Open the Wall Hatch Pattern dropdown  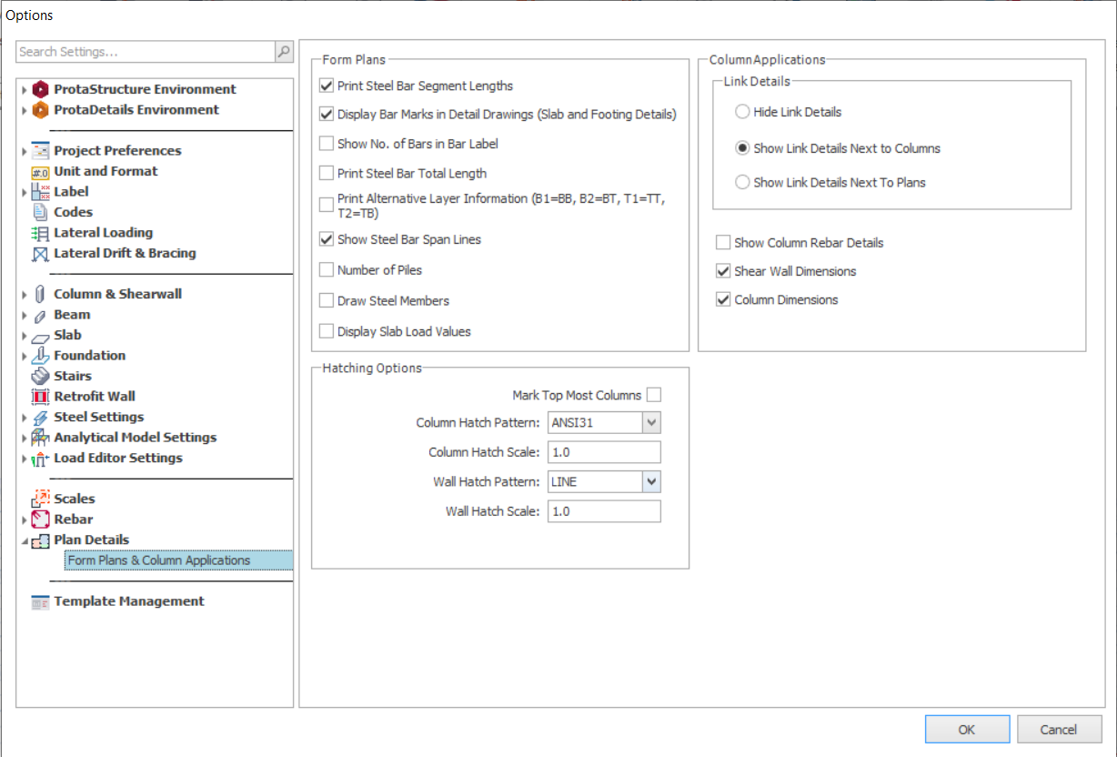point(650,482)
